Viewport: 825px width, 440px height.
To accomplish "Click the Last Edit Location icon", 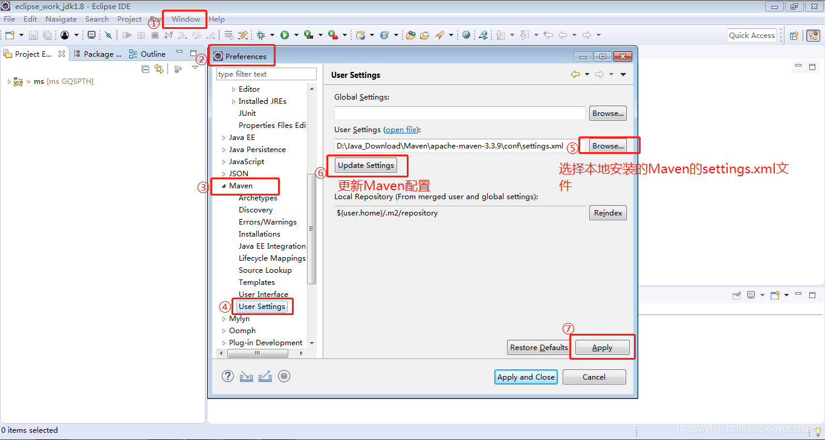I will point(548,35).
